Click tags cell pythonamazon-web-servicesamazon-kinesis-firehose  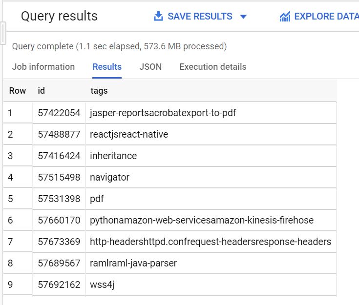pyautogui.click(x=211, y=221)
